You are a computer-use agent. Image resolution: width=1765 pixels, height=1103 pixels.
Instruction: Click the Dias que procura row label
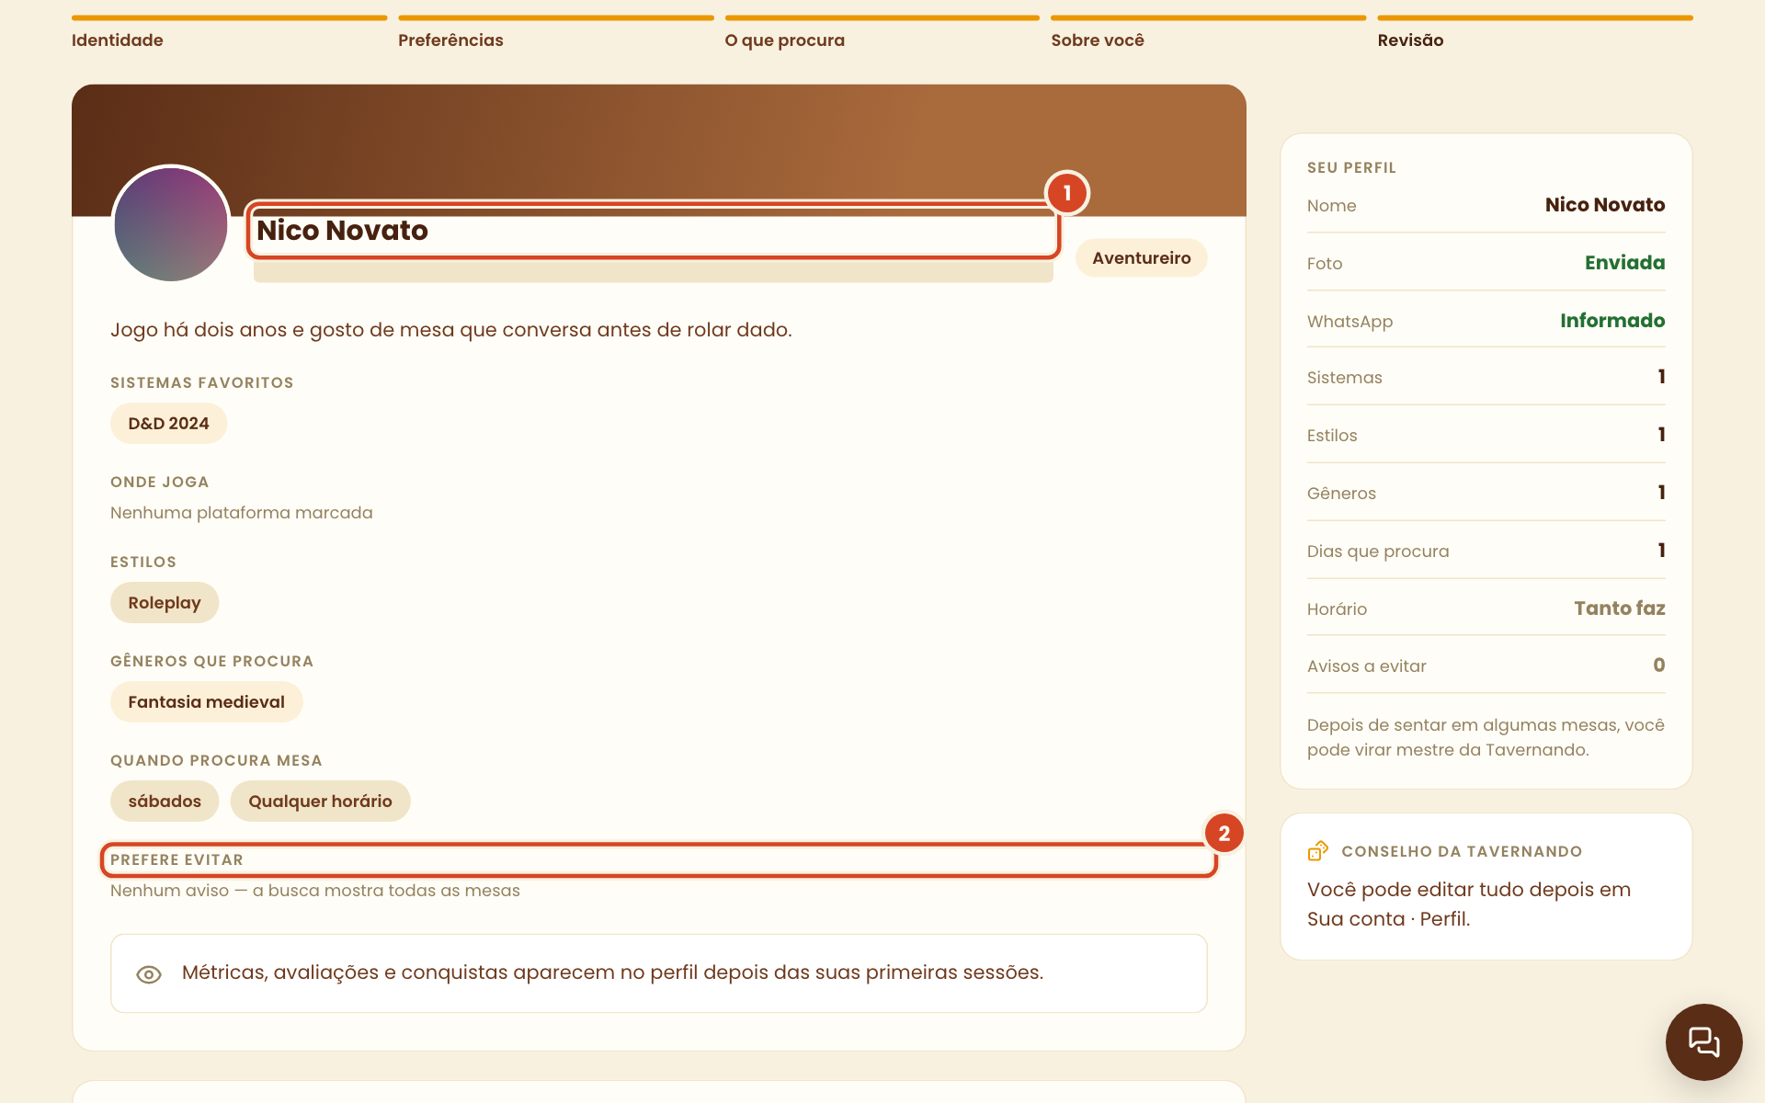click(x=1378, y=551)
